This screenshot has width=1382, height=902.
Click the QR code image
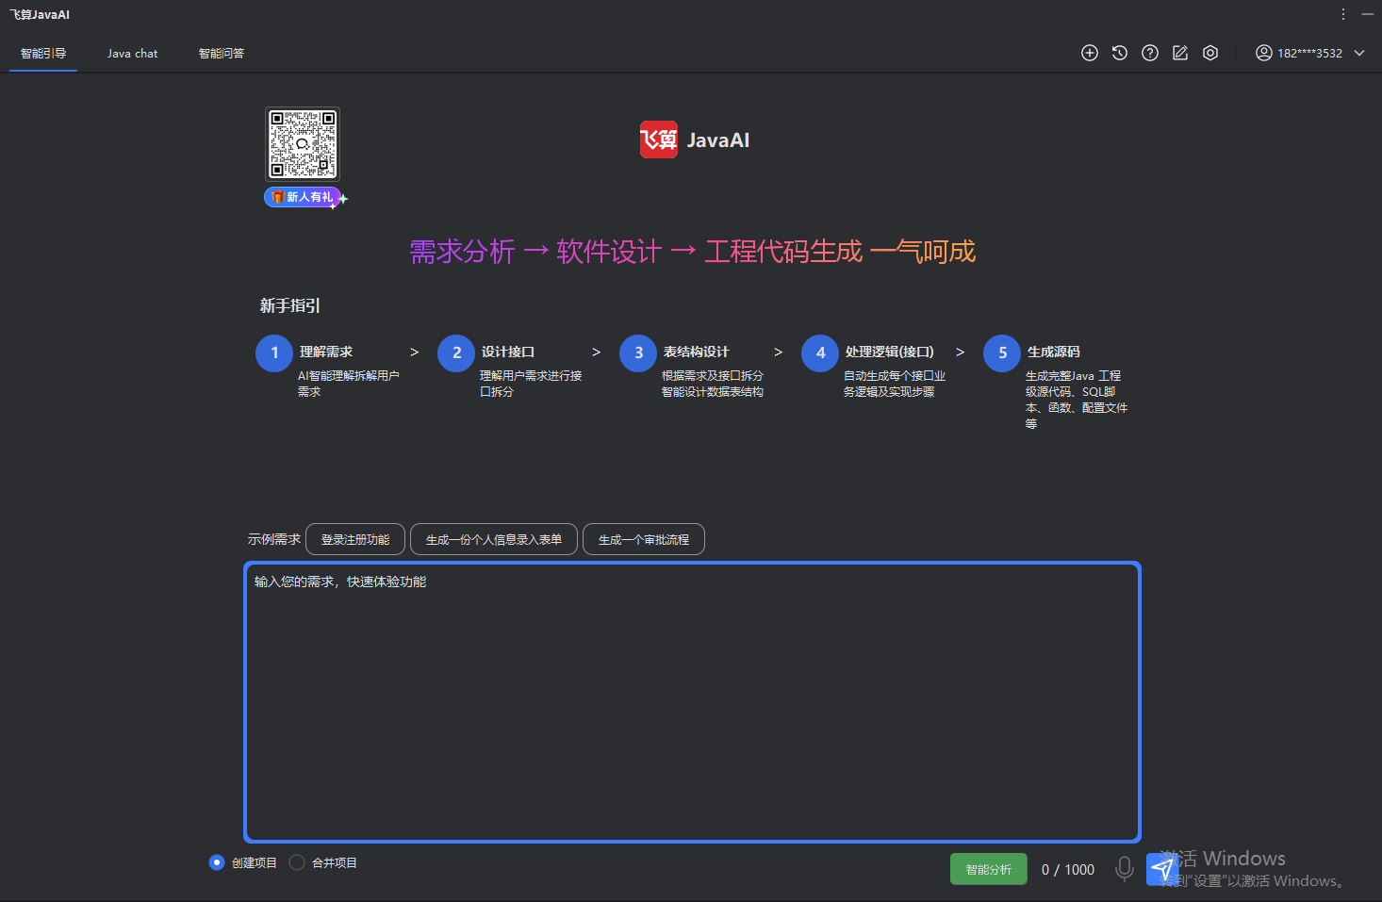click(303, 144)
